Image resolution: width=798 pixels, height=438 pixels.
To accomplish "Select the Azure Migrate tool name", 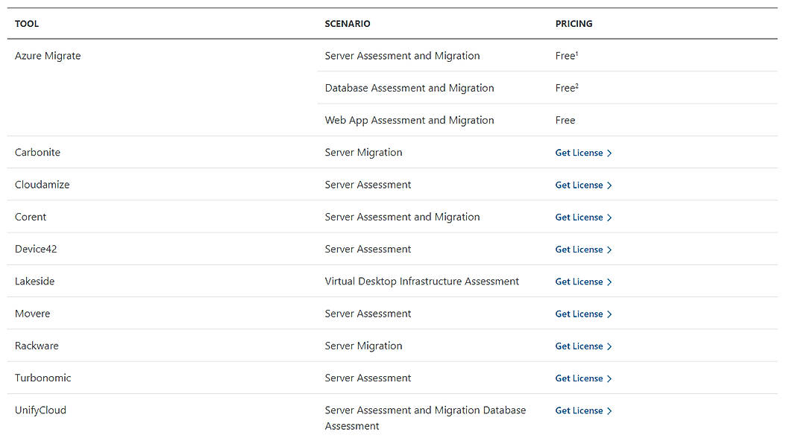I will (x=48, y=56).
